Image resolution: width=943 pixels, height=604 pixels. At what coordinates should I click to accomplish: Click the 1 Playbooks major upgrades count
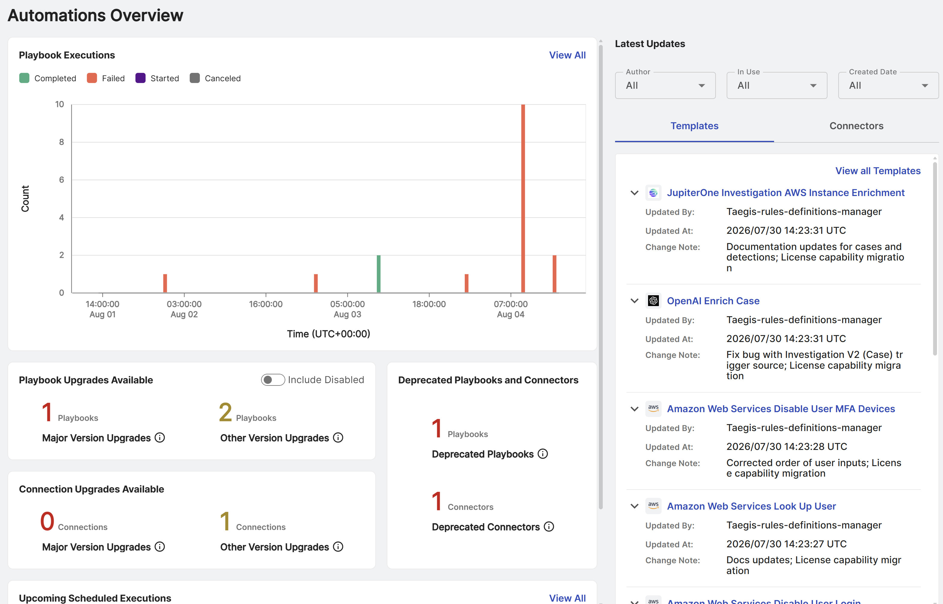click(x=47, y=412)
